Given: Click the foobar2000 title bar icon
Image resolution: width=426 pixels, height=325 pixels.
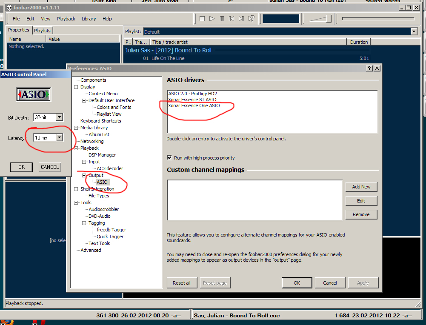Looking at the screenshot, I should point(9,8).
